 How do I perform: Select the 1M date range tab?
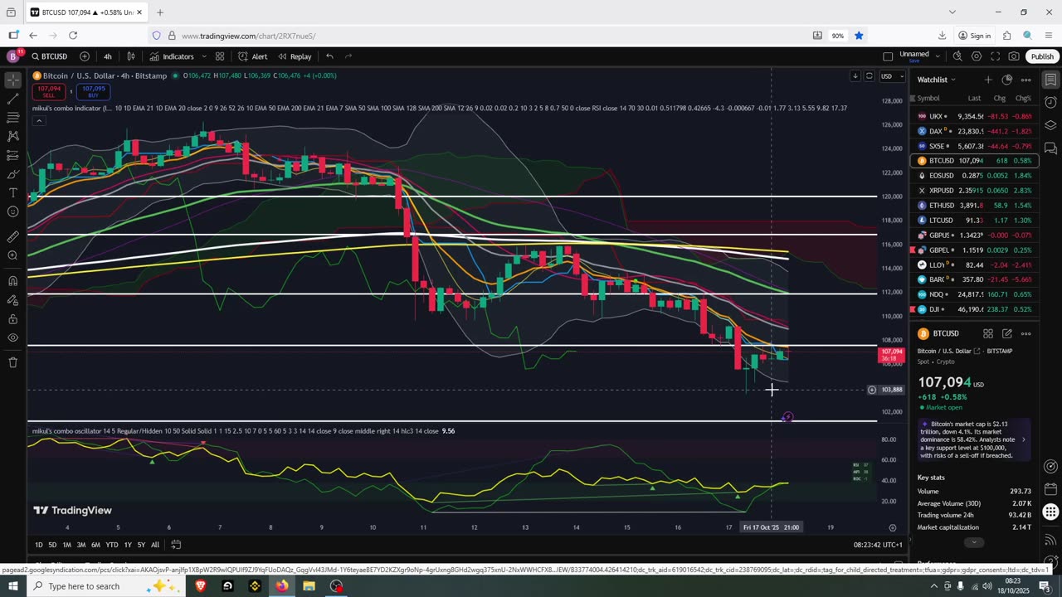tap(66, 545)
